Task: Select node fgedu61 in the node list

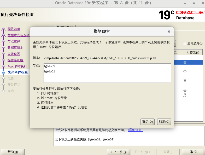Action: coord(50,71)
